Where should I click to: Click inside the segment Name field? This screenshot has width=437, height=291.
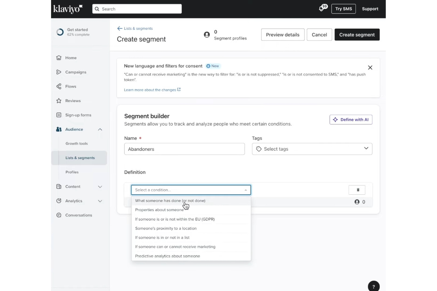[x=184, y=149]
